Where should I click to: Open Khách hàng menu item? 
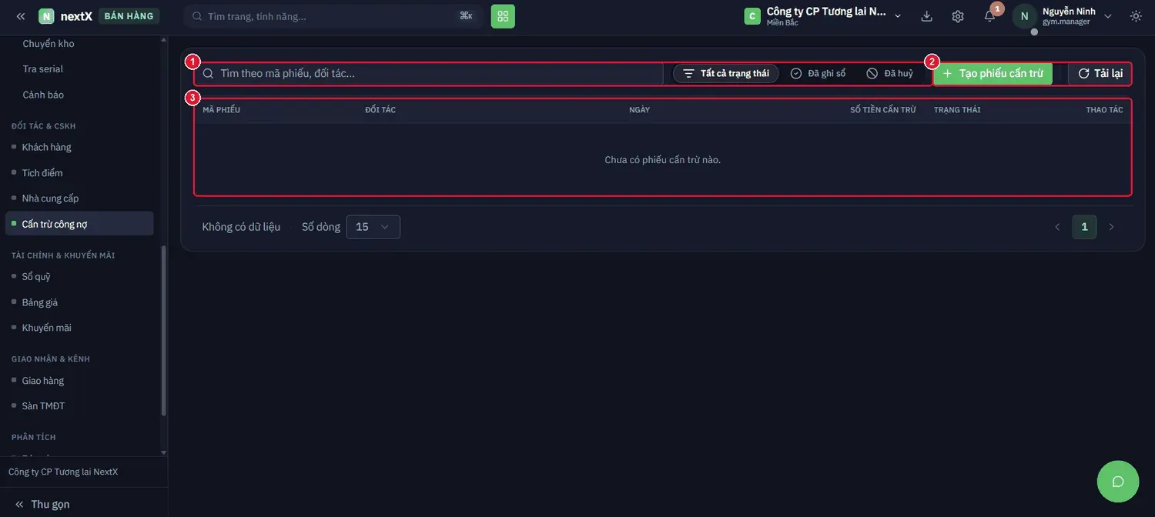pyautogui.click(x=46, y=147)
